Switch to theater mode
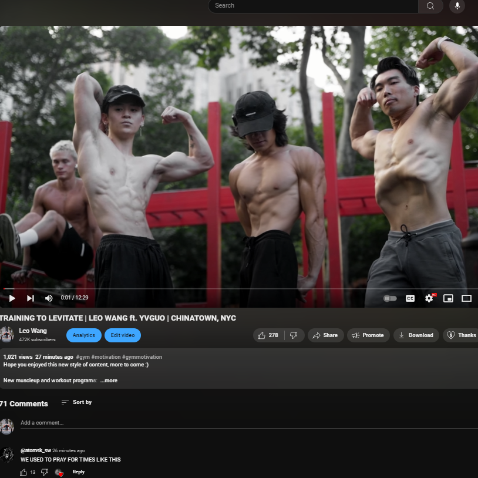478x478 pixels. (466, 298)
